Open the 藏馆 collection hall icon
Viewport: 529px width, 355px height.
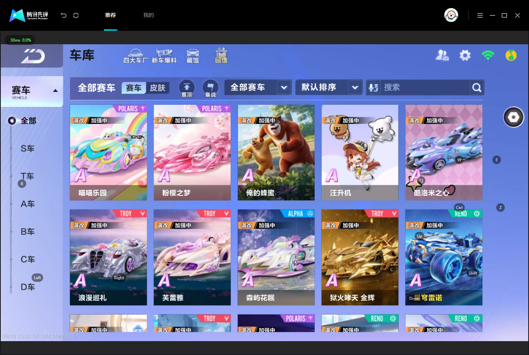(x=193, y=56)
